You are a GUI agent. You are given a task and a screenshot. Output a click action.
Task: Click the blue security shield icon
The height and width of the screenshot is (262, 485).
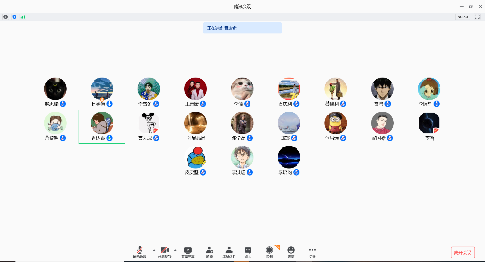coord(14,16)
